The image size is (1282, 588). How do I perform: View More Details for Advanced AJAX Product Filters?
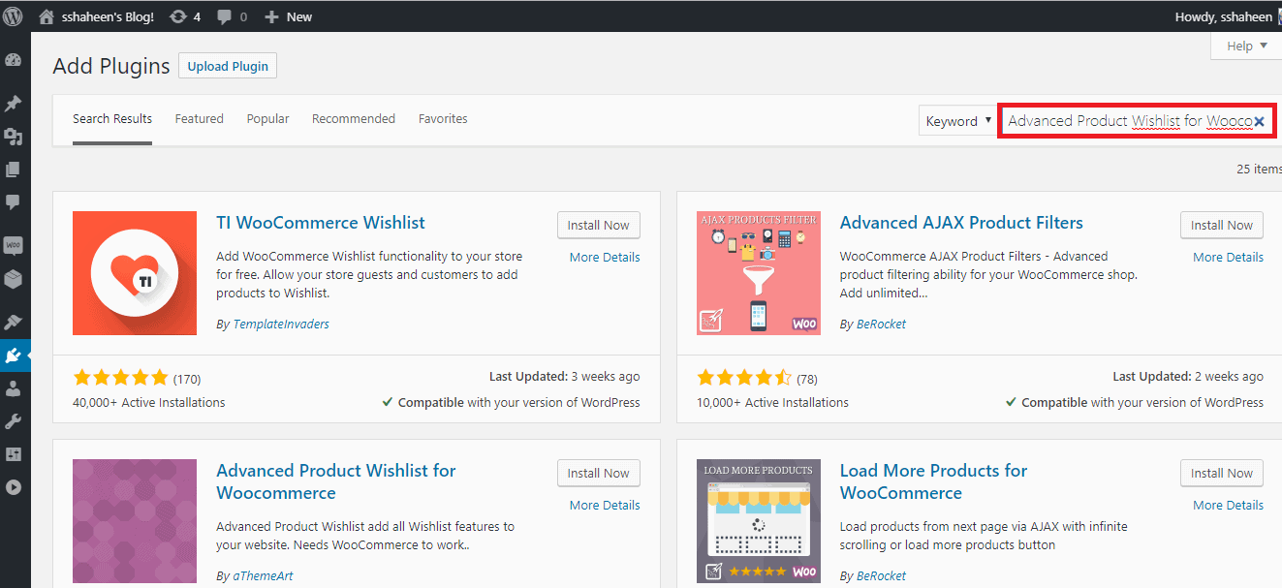coord(1229,257)
